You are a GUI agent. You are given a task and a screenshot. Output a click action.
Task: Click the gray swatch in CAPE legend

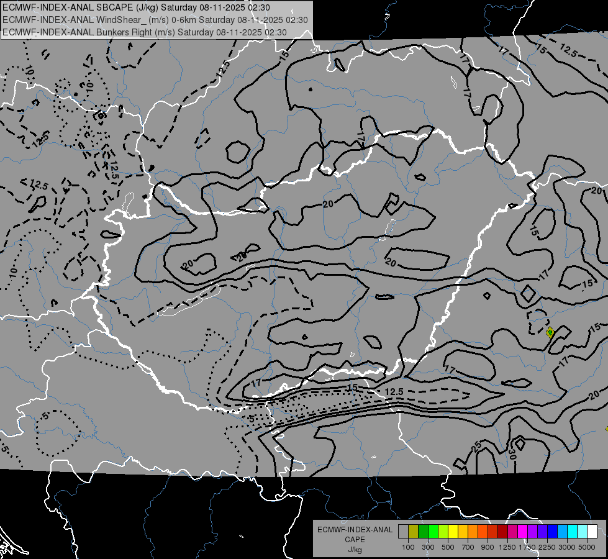pyautogui.click(x=403, y=532)
